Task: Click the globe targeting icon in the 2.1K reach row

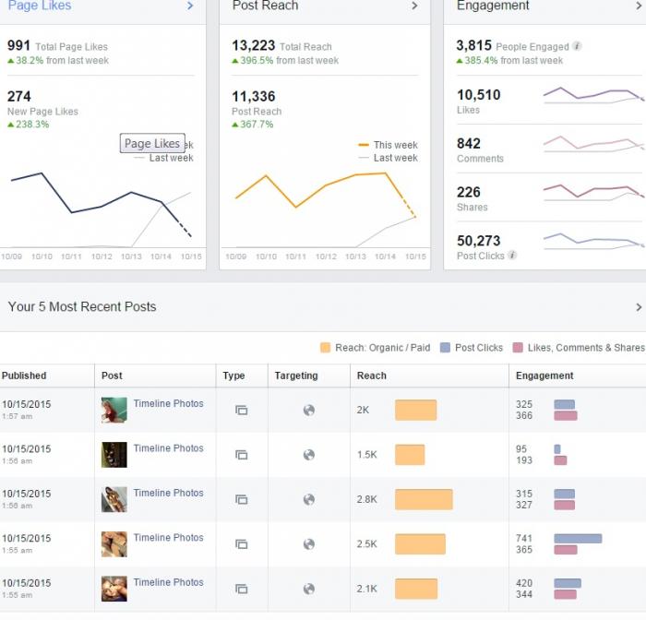Action: tap(309, 589)
